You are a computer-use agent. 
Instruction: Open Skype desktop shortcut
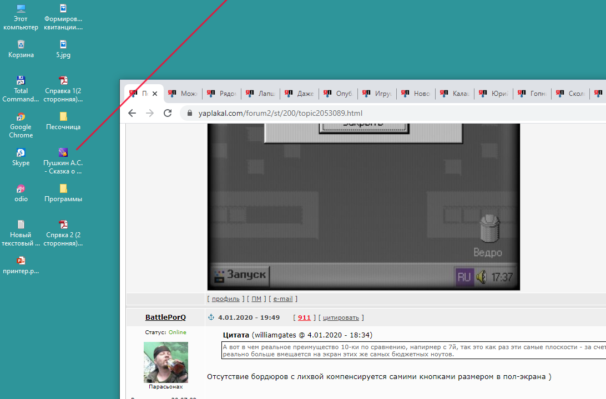pyautogui.click(x=21, y=157)
